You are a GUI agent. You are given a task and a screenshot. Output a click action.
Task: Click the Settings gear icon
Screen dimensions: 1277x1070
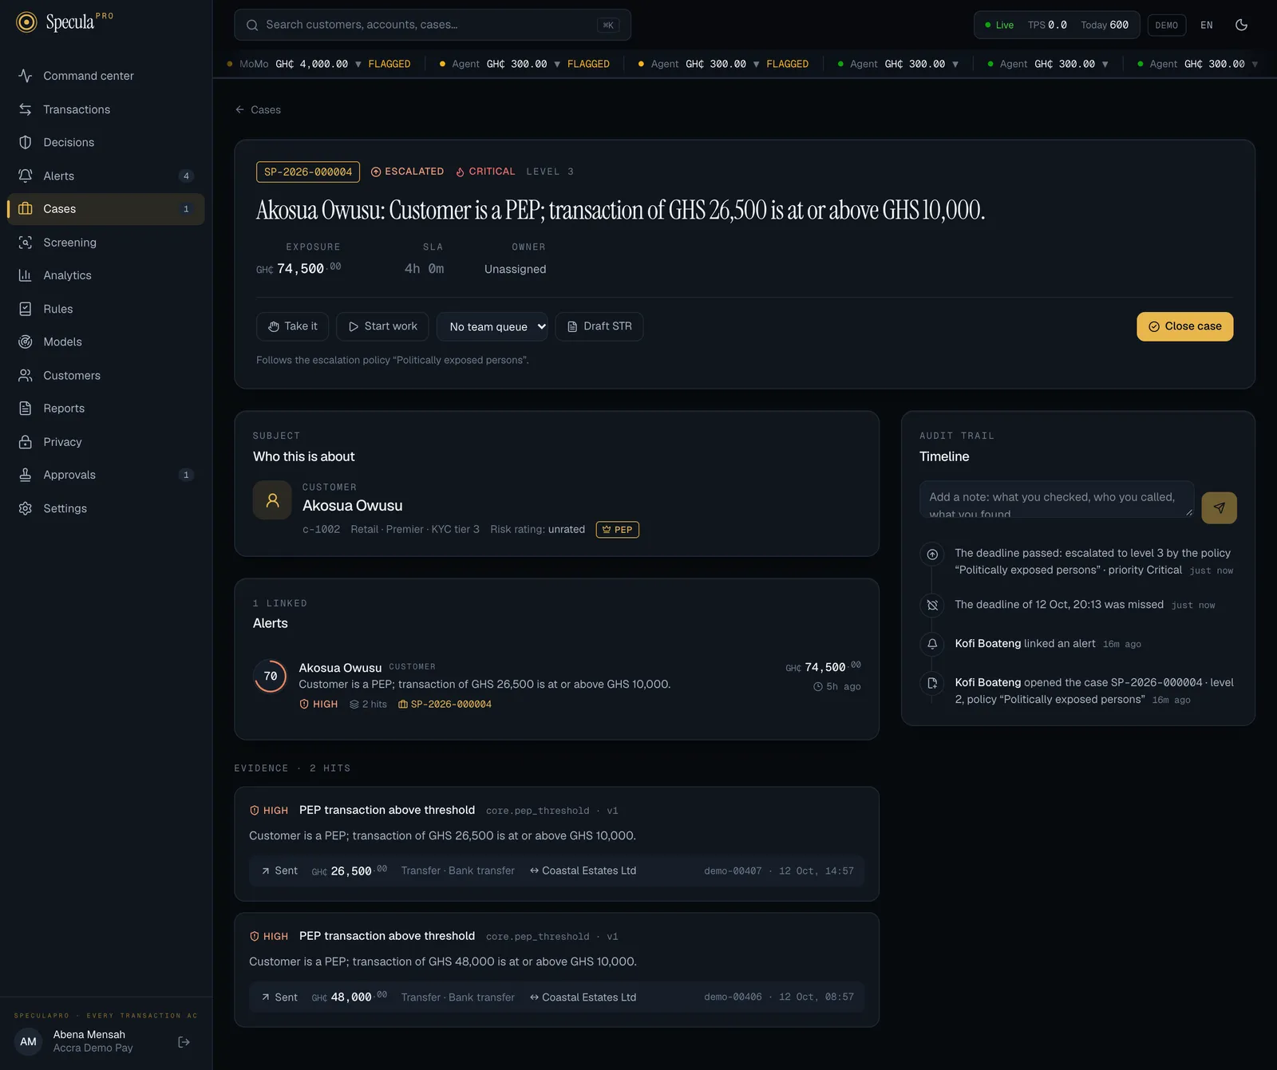coord(26,508)
